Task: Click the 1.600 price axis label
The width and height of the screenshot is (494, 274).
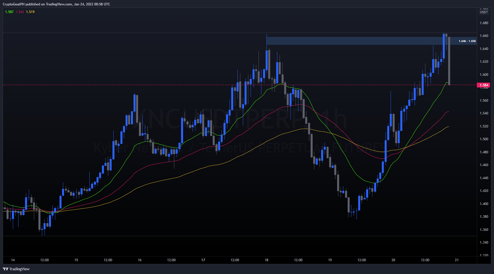Action: (484, 75)
